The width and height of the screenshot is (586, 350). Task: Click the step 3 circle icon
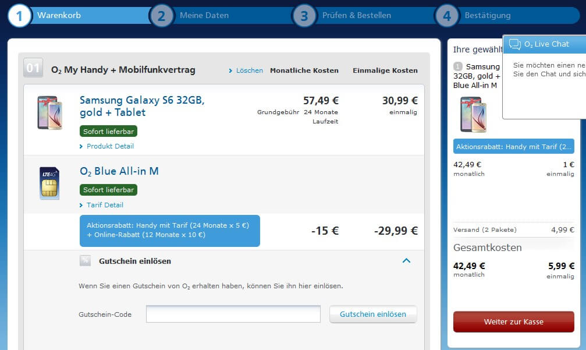click(304, 16)
